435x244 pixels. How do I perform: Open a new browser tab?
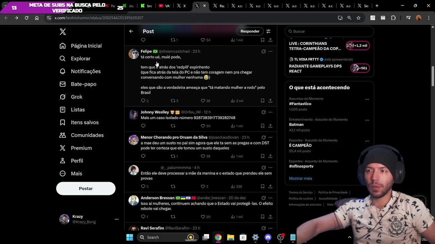pos(377,6)
